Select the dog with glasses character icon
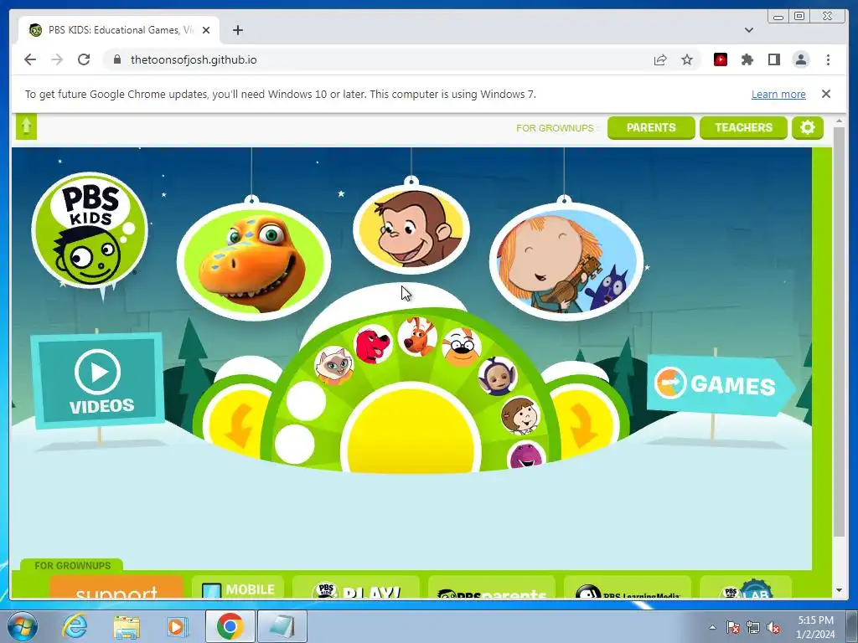This screenshot has height=643, width=858. tap(462, 347)
